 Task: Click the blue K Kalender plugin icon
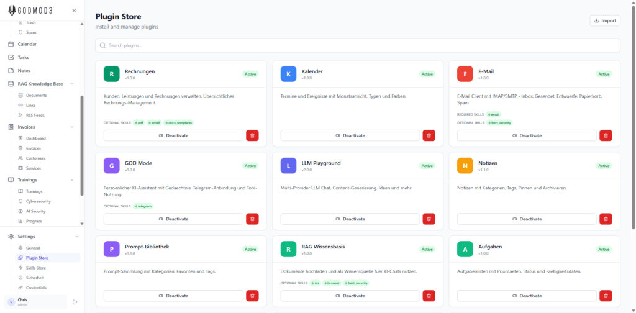(x=288, y=74)
